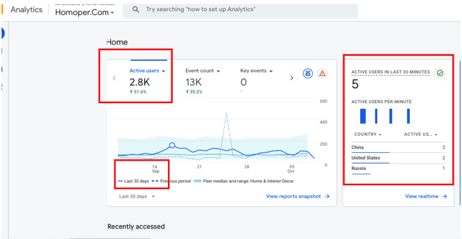Viewport: 462px width, 239px height.
Task: Select the China row in country table
Action: click(398, 147)
